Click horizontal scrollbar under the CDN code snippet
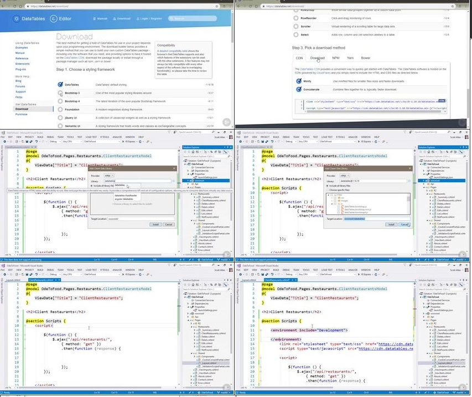This screenshot has height=397, width=472. tap(374, 111)
